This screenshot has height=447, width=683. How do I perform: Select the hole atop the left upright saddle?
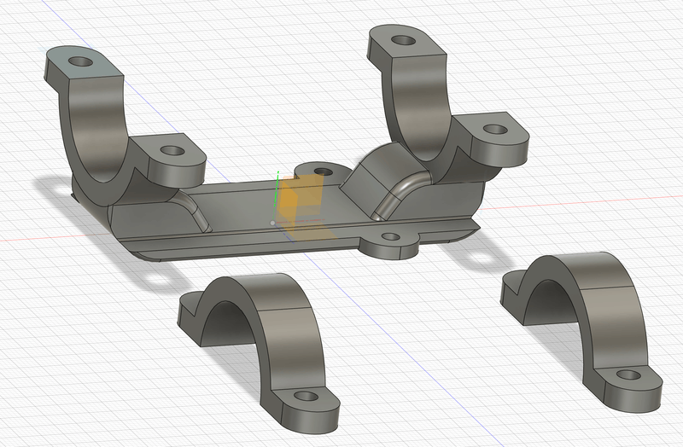80,61
